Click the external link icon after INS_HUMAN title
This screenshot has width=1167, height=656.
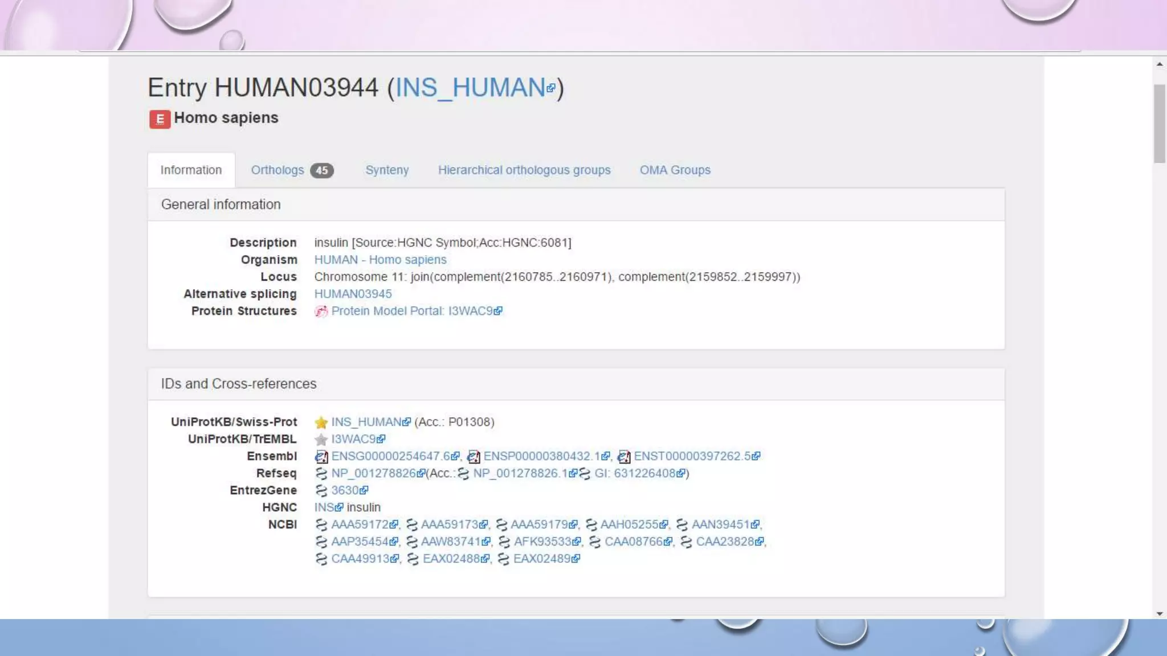tap(550, 88)
